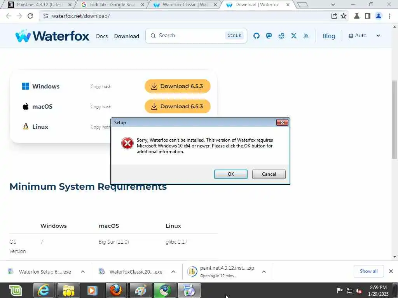View site information icon in address bar
398x298 pixels.
[46, 16]
